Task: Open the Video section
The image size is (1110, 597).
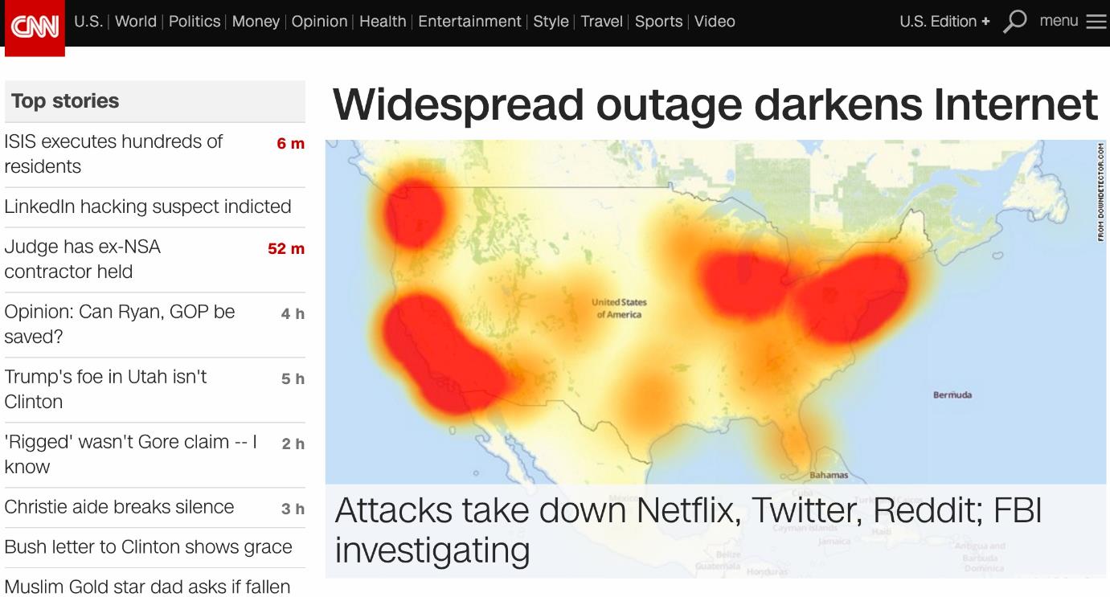Action: tap(715, 22)
